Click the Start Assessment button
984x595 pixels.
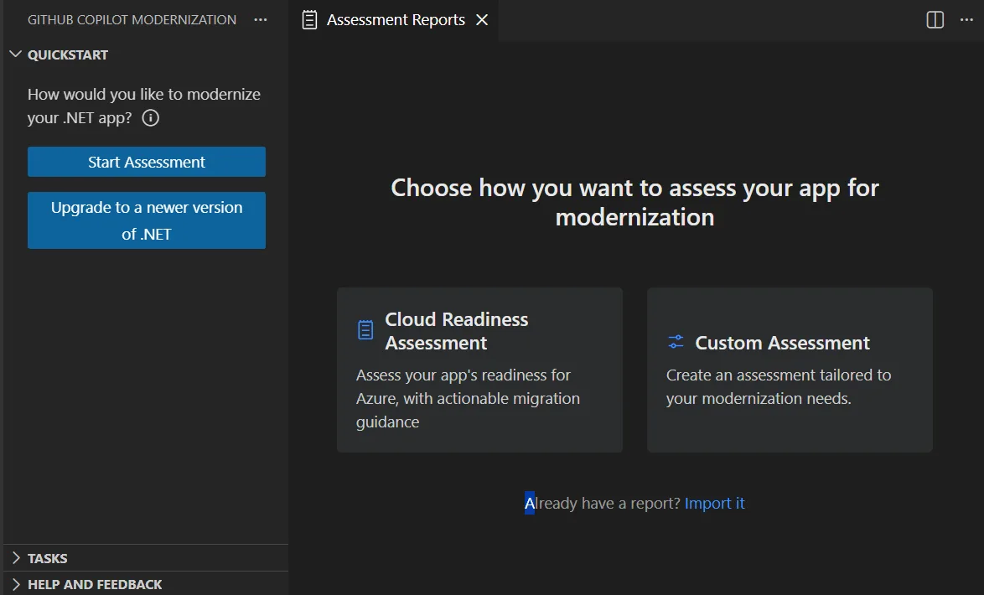coord(146,162)
